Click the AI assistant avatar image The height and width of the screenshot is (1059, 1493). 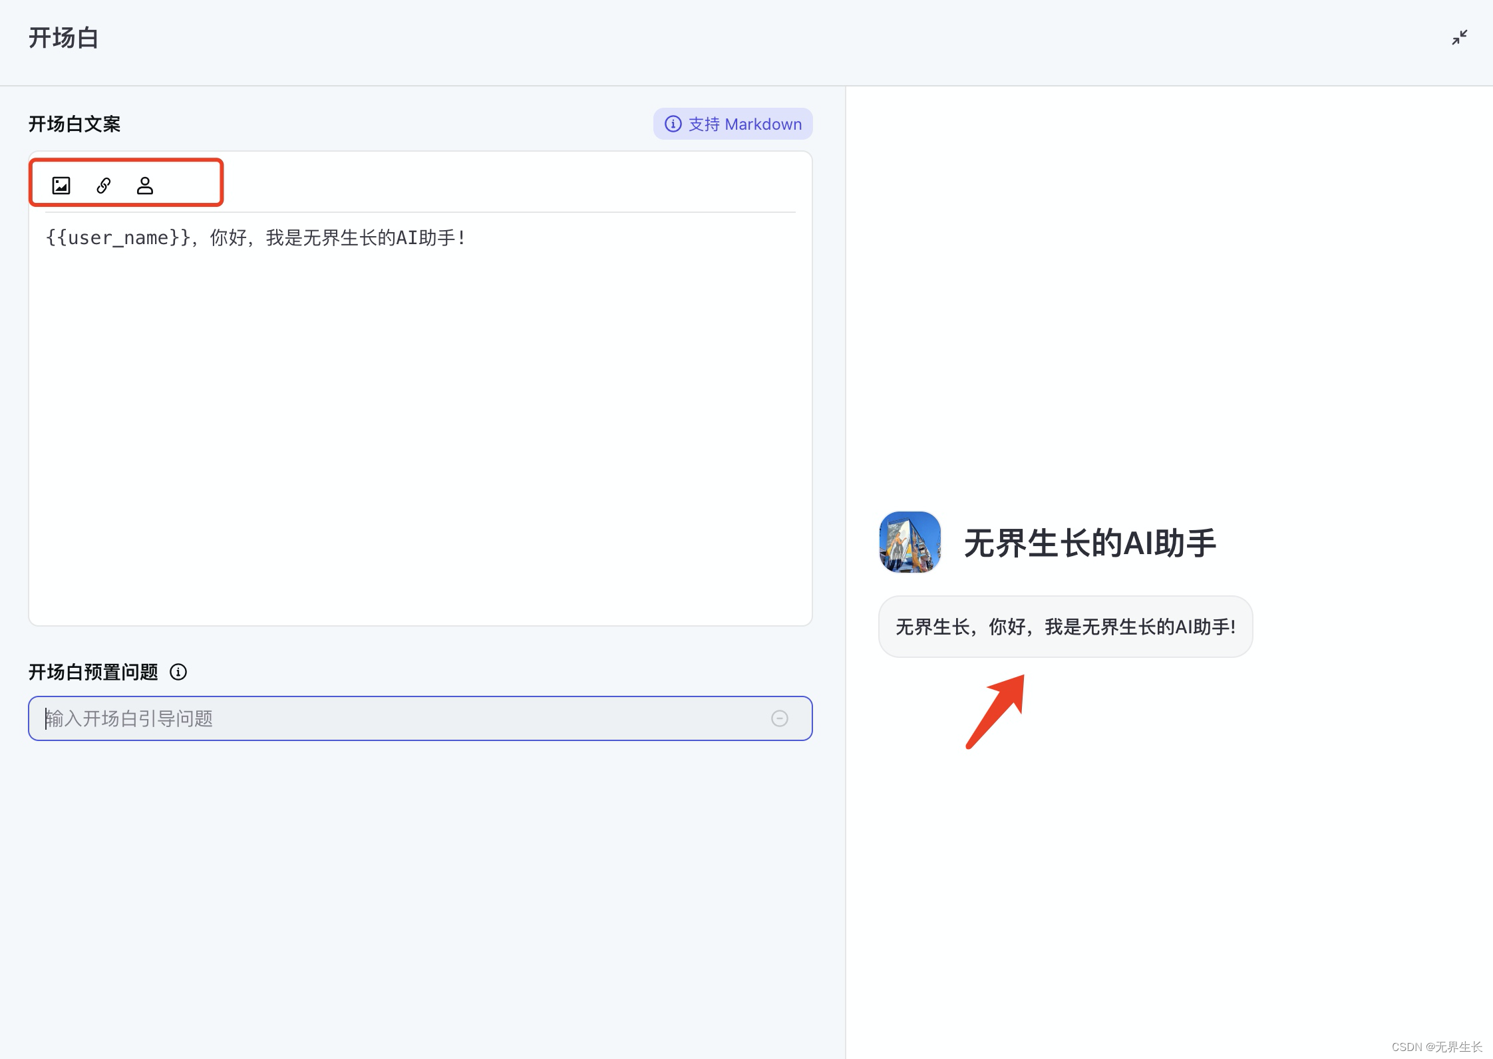[910, 542]
